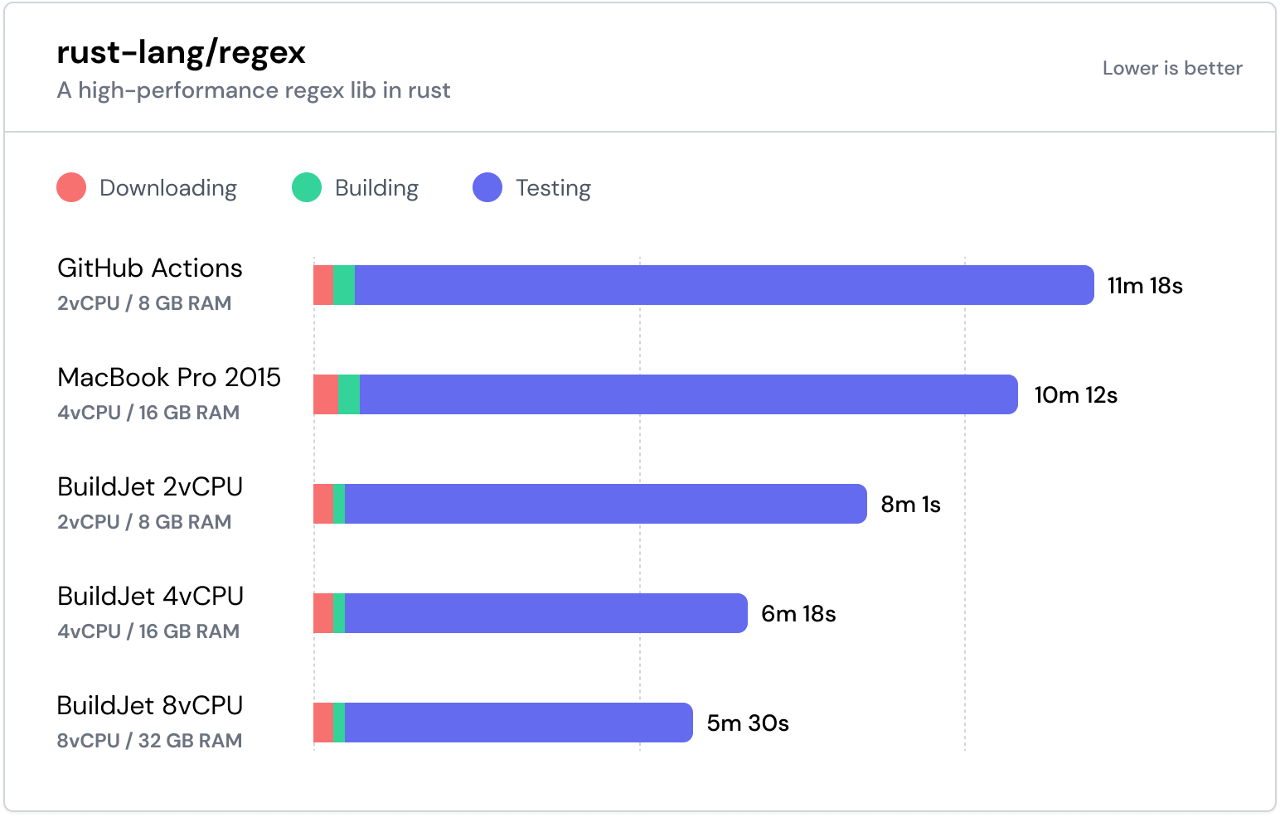Click the green Building legend dot
1280x817 pixels.
coord(307,187)
